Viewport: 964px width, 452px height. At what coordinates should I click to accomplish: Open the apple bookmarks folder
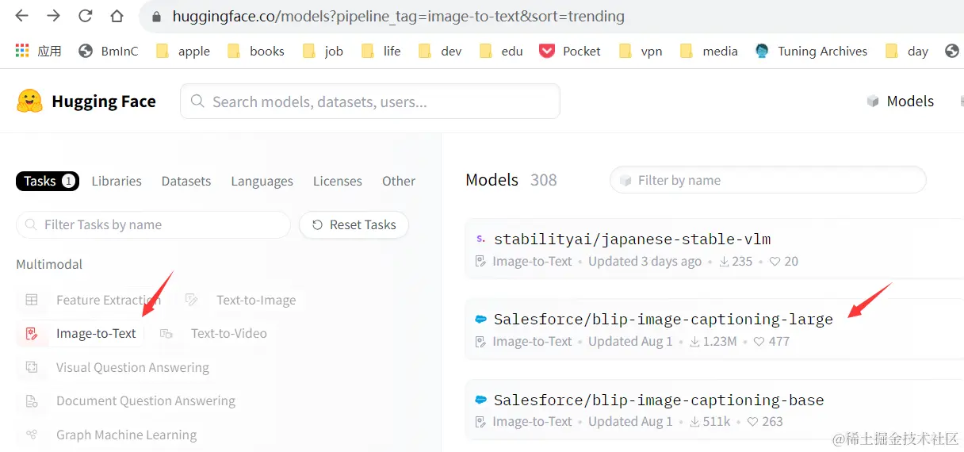(x=183, y=51)
